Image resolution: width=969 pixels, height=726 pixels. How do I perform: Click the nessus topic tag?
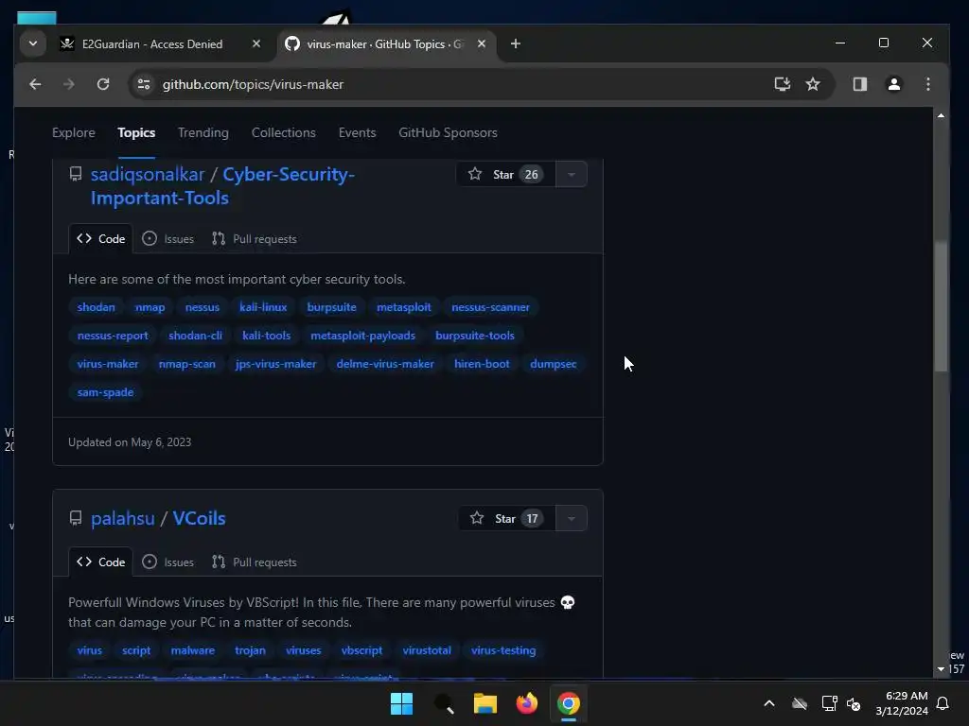pyautogui.click(x=203, y=307)
